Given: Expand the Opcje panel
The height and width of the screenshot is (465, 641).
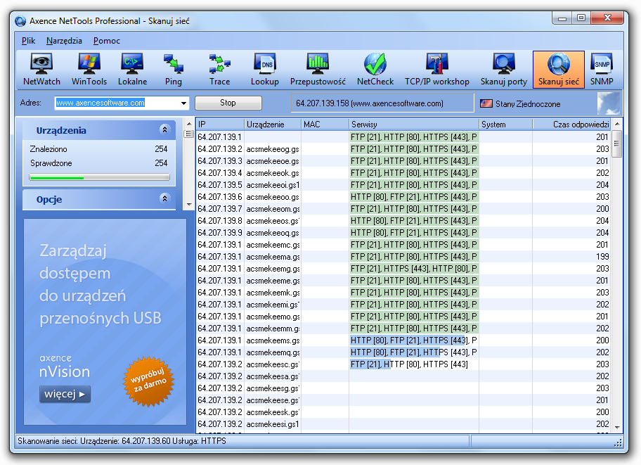Looking at the screenshot, I should click(x=164, y=198).
